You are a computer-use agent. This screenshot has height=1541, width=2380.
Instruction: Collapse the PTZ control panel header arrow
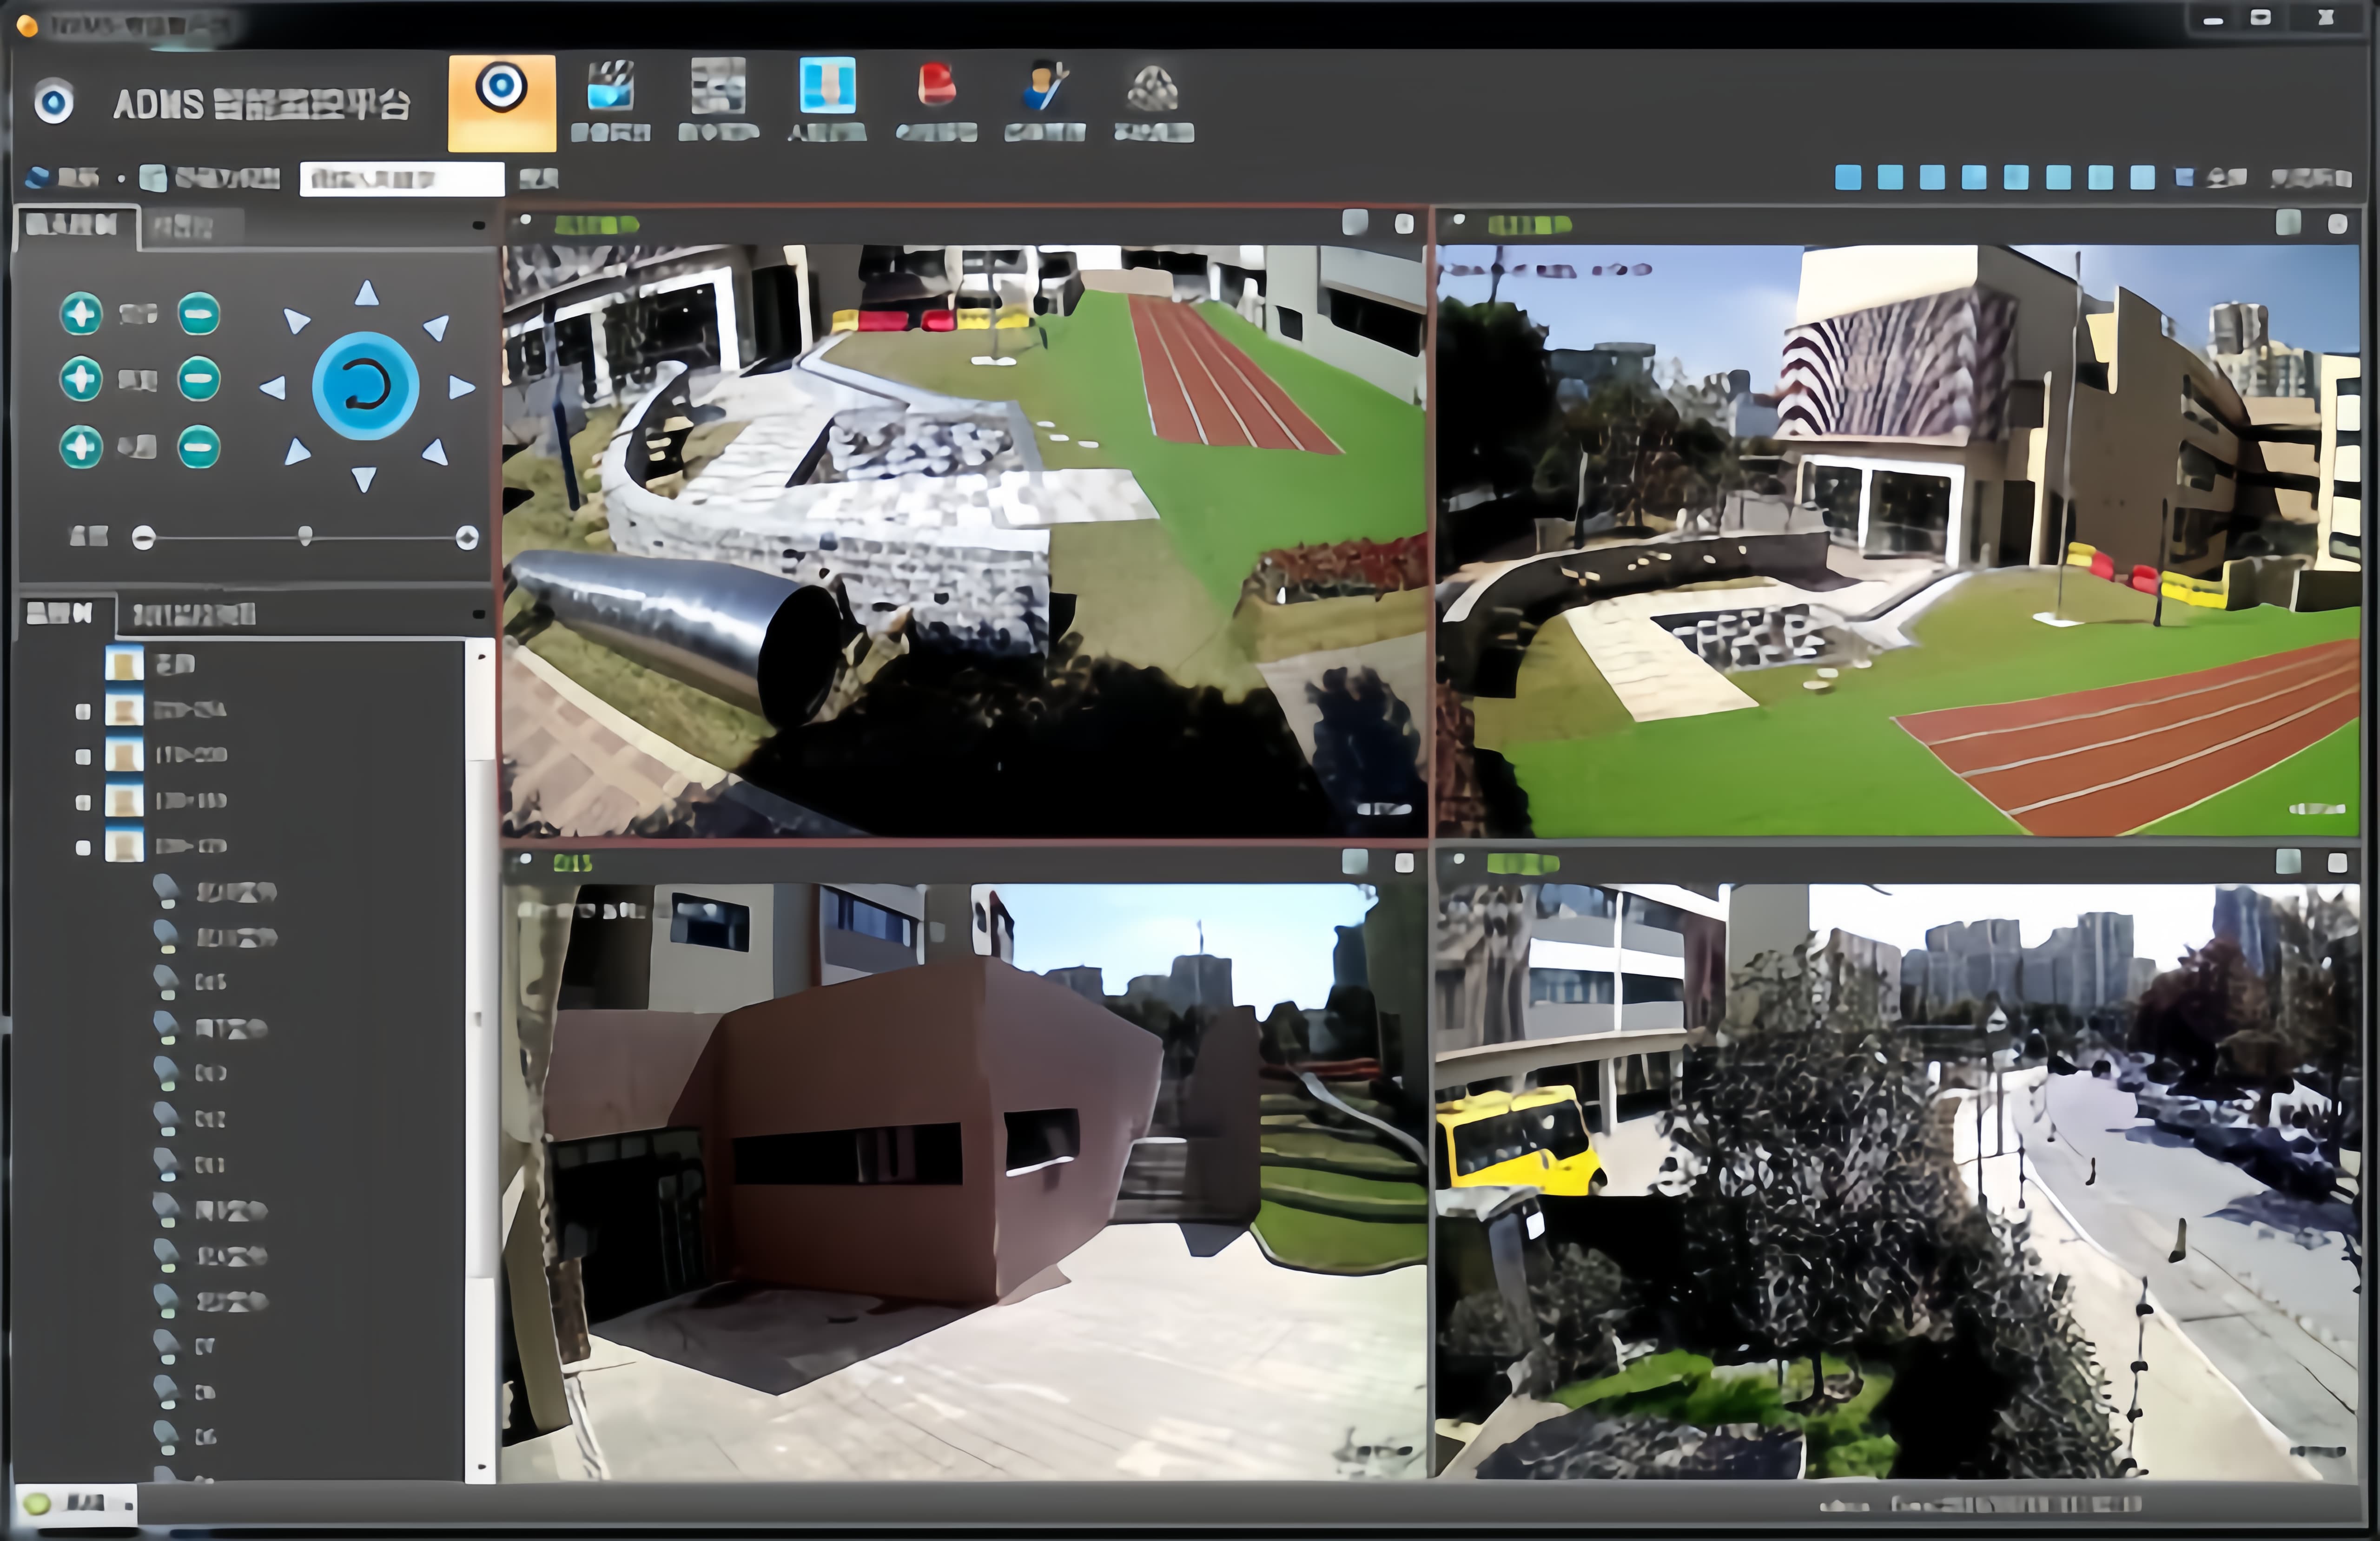click(x=478, y=226)
